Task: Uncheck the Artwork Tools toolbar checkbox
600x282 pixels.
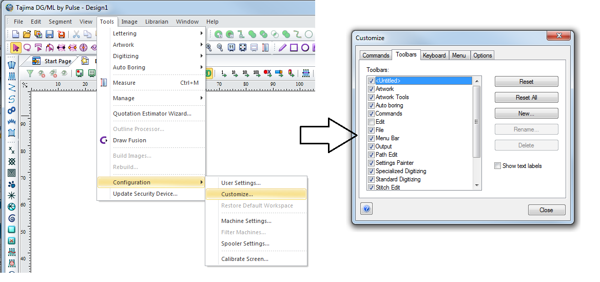Action: 371,97
